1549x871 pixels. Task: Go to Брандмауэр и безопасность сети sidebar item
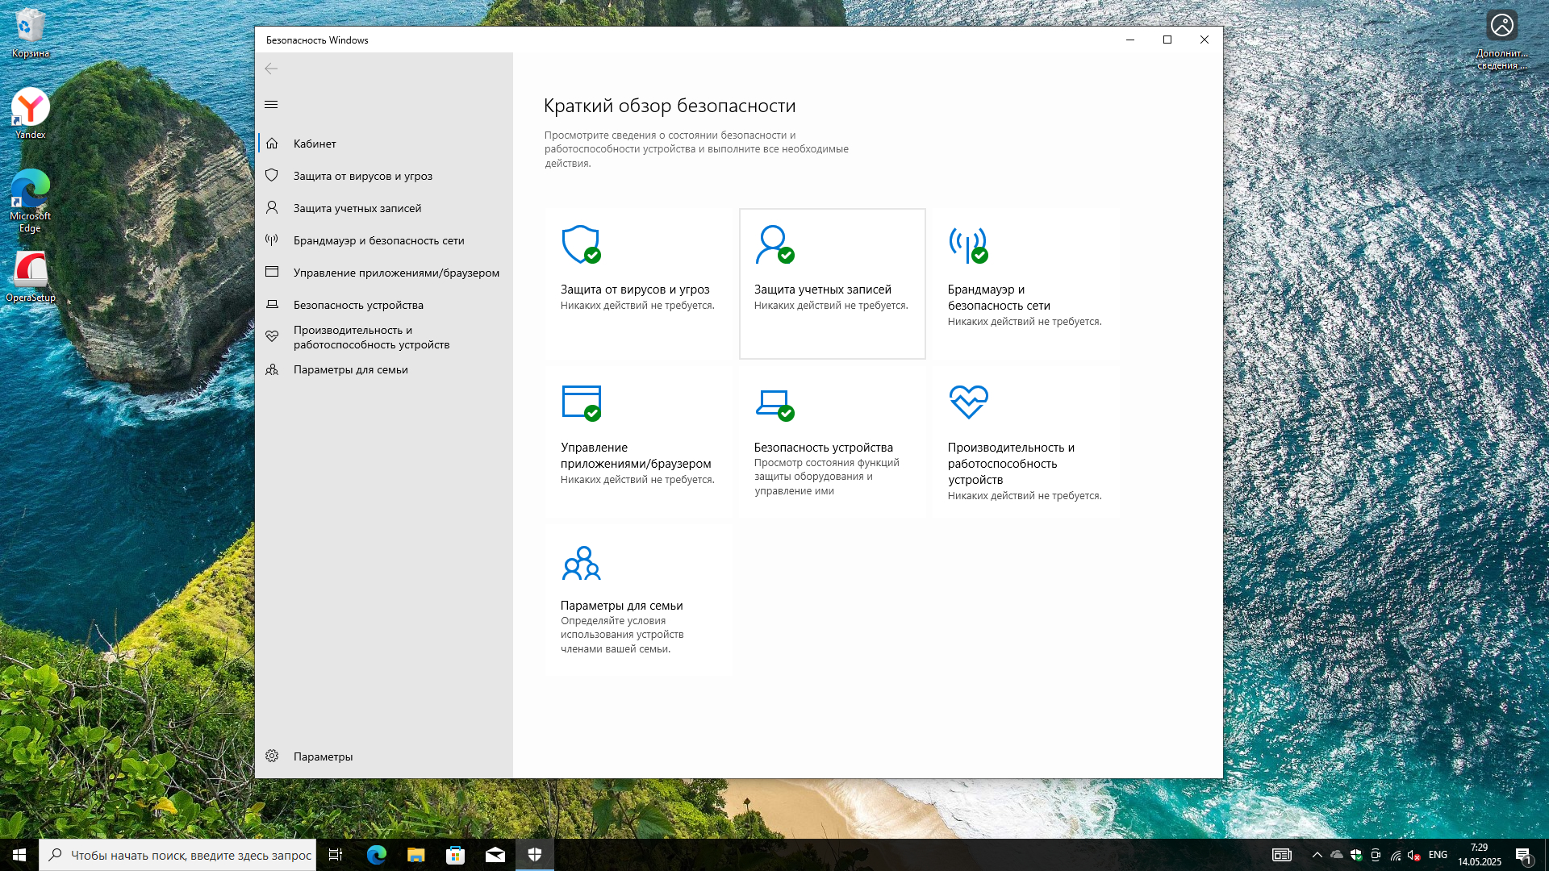click(378, 240)
